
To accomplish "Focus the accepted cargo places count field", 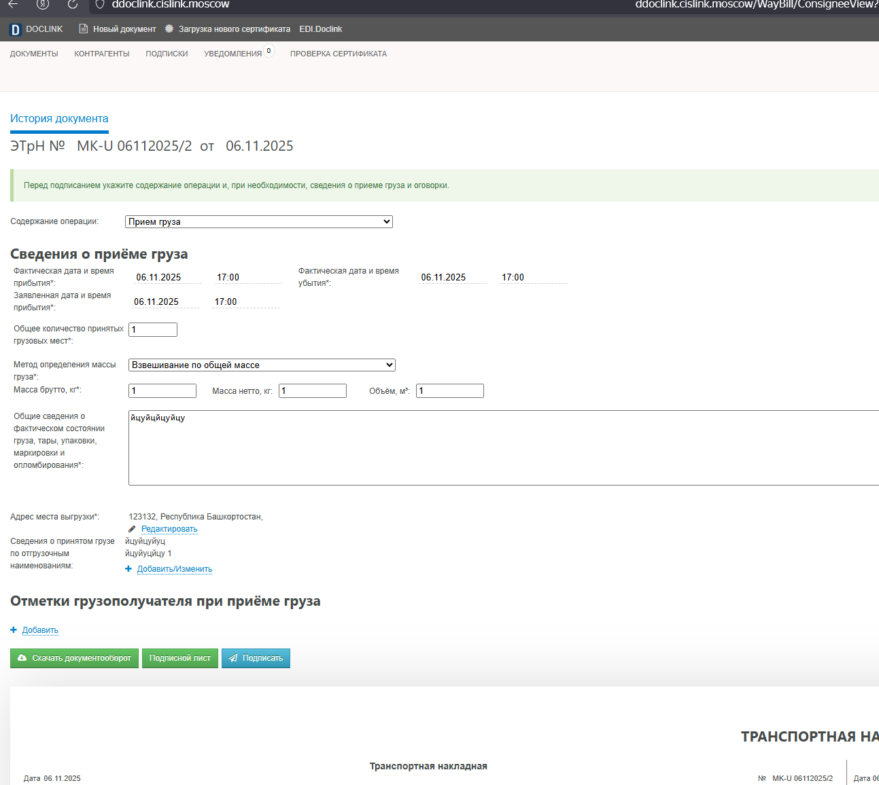I will pos(153,329).
